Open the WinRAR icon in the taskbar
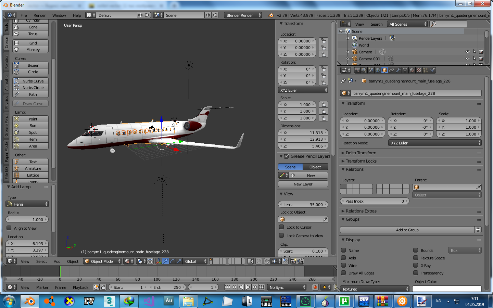493x308 pixels. [x=382, y=301]
